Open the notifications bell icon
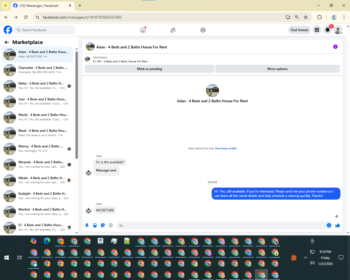350x280 pixels. coord(328,30)
